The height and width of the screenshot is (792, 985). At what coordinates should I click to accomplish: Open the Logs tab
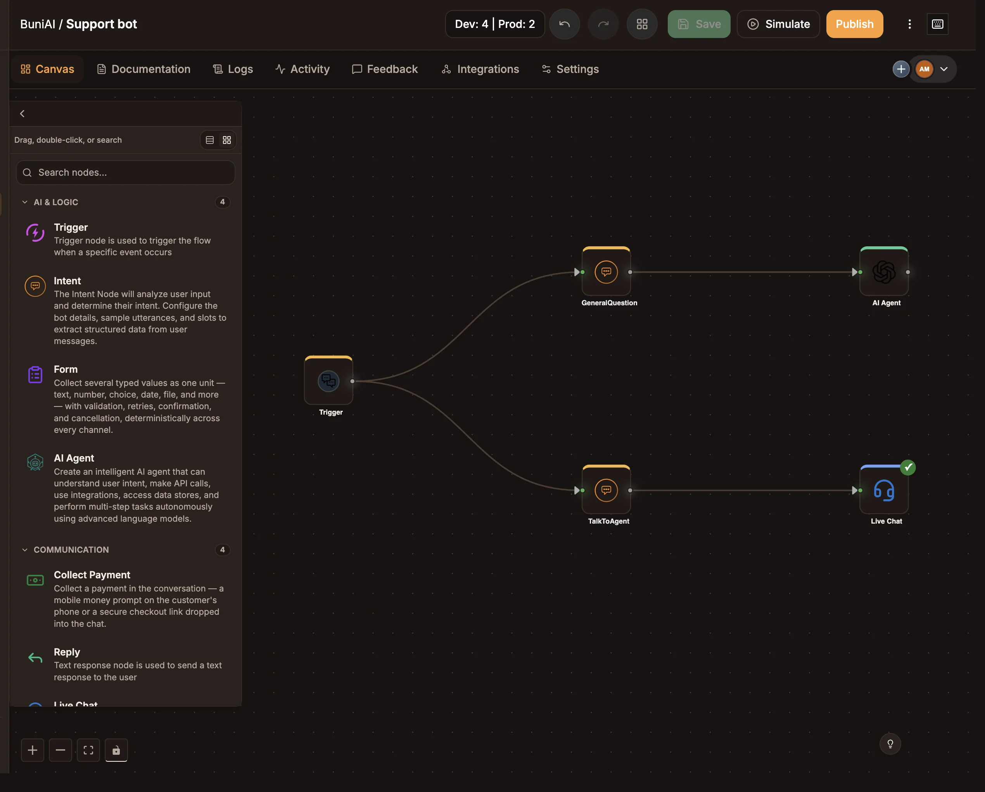pyautogui.click(x=233, y=69)
